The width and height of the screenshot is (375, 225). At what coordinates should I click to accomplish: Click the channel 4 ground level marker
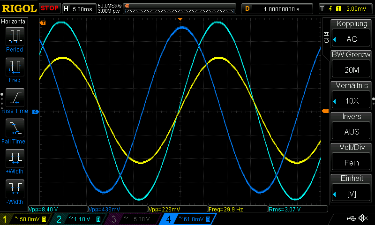[x=36, y=112]
